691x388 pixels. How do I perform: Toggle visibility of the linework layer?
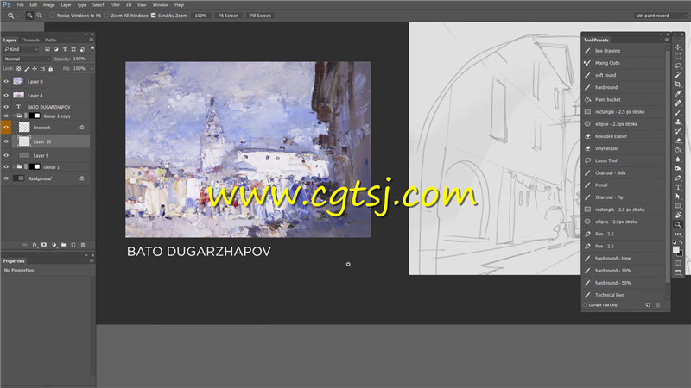pos(6,128)
